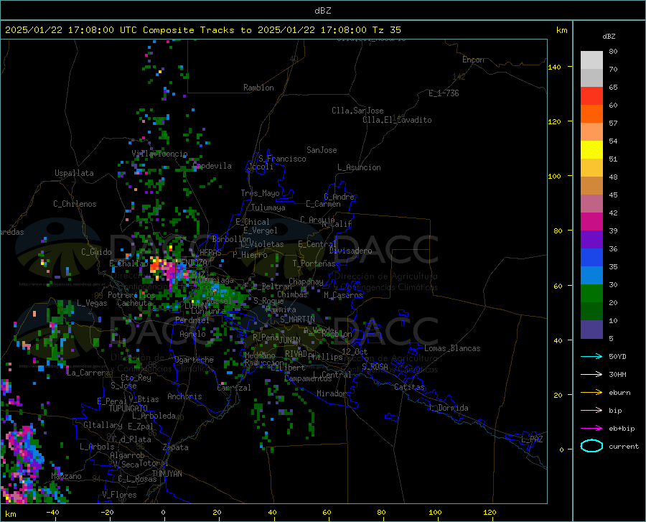Screen dimensions: 646x522
Task: Click the 'TUPUNGATO' map label
Action: [128, 409]
